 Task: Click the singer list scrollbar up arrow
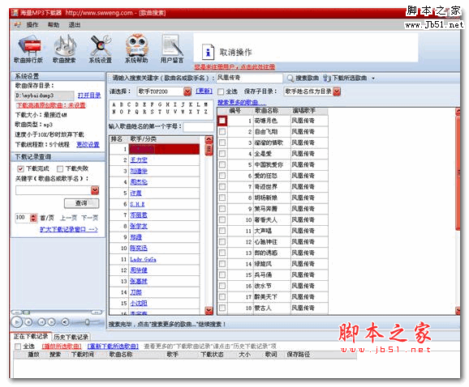coord(209,139)
